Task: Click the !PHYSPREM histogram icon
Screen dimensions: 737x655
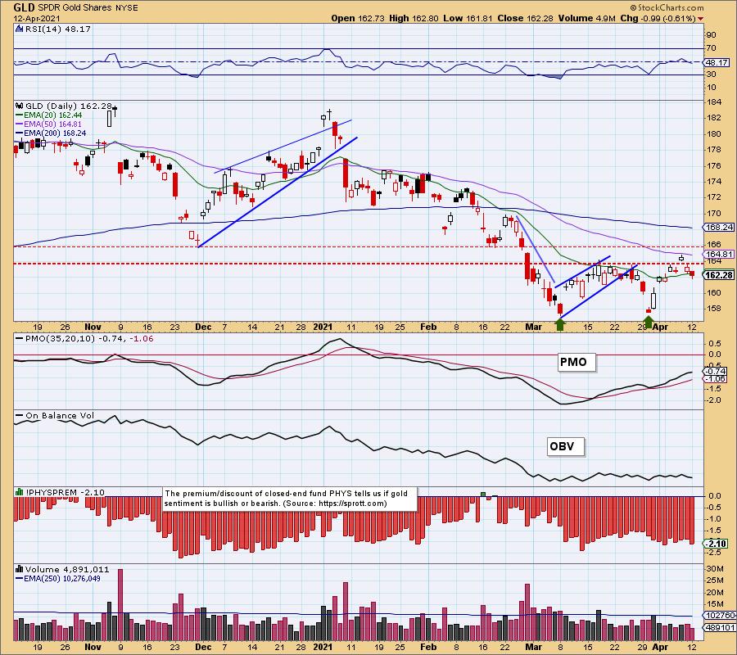Action: 20,492
